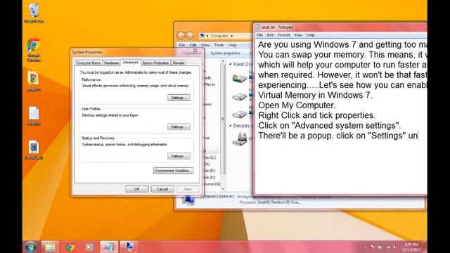The height and width of the screenshot is (253, 450).
Task: Open the taskbar clock and date
Action: [411, 247]
